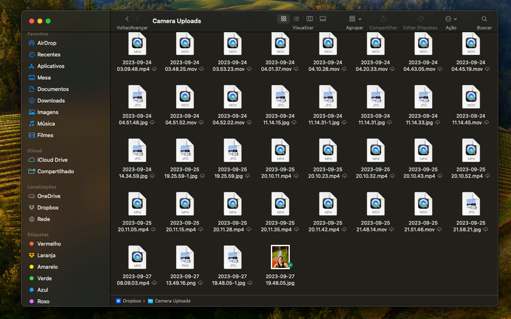This screenshot has height=319, width=511.
Task: Click the Buscar search icon
Action: pyautogui.click(x=484, y=19)
